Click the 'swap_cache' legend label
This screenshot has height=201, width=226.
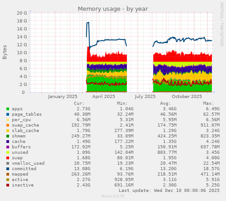point(25,125)
